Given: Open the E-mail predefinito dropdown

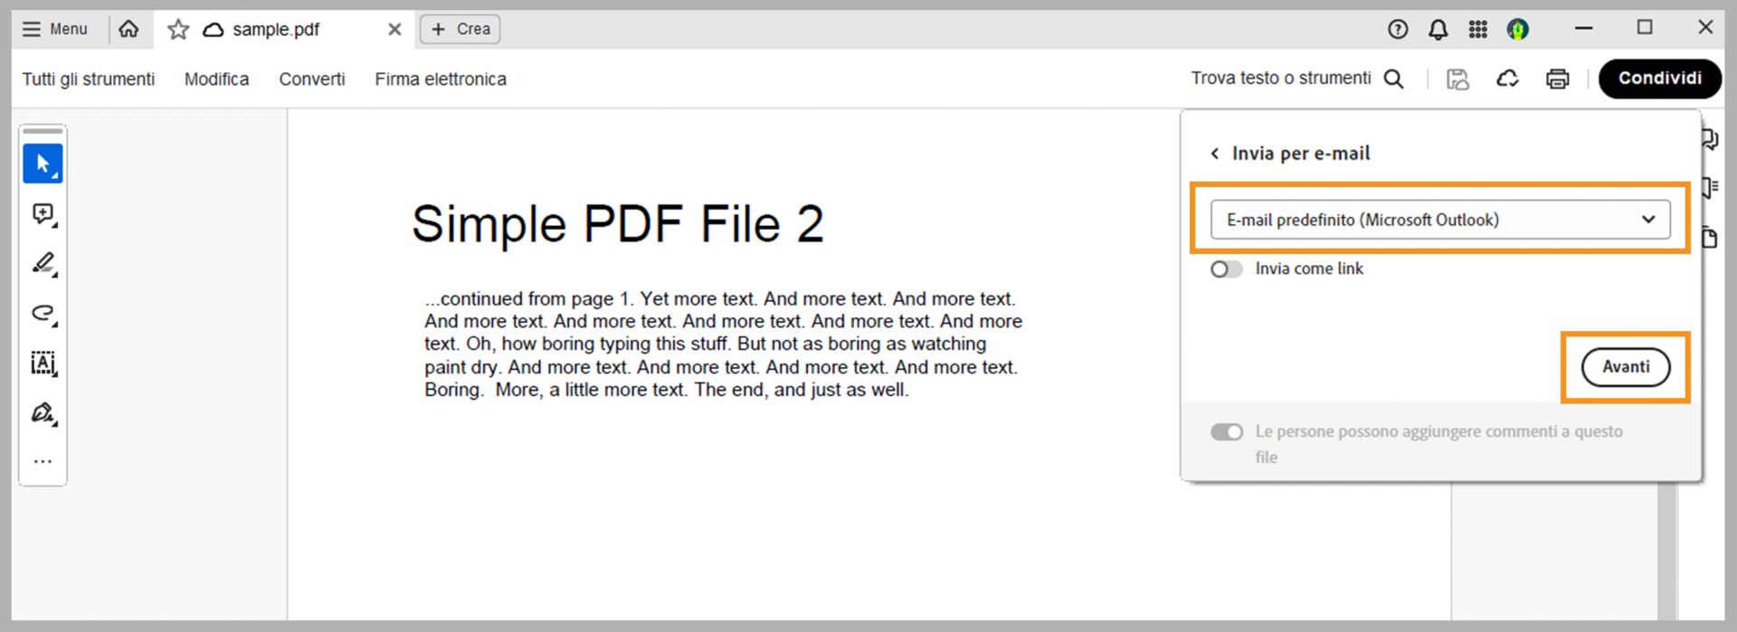Looking at the screenshot, I should click(1439, 220).
